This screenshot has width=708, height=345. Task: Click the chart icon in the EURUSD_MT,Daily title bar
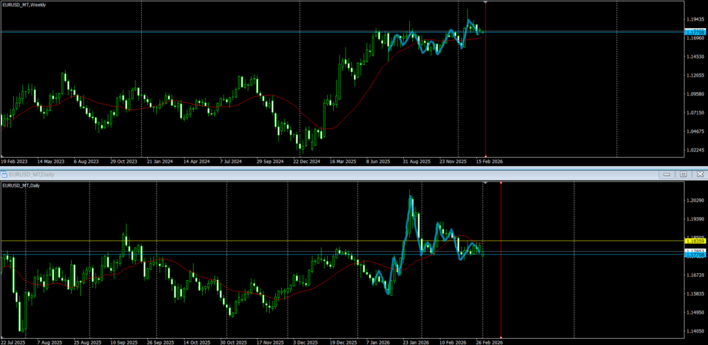click(x=4, y=174)
